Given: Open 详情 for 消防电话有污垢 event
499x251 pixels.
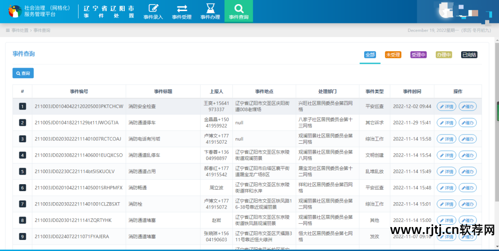Looking at the screenshot, I should (446, 139).
